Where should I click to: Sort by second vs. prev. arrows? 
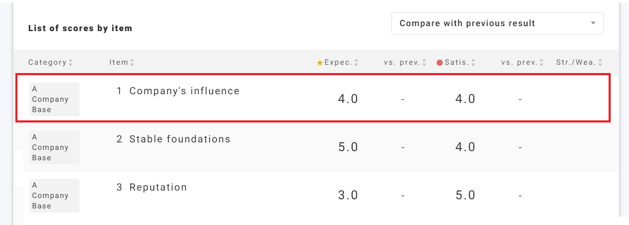pyautogui.click(x=542, y=63)
